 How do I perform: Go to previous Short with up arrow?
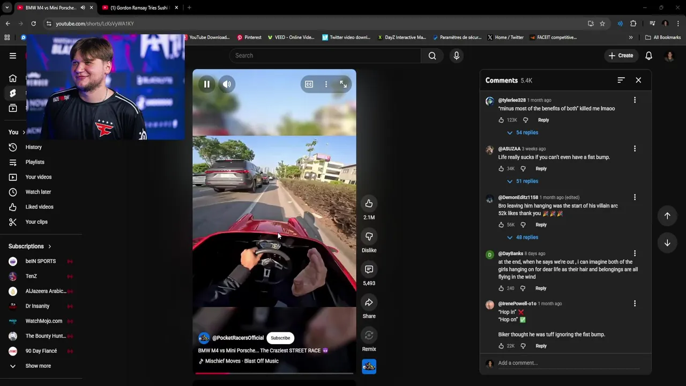click(667, 216)
